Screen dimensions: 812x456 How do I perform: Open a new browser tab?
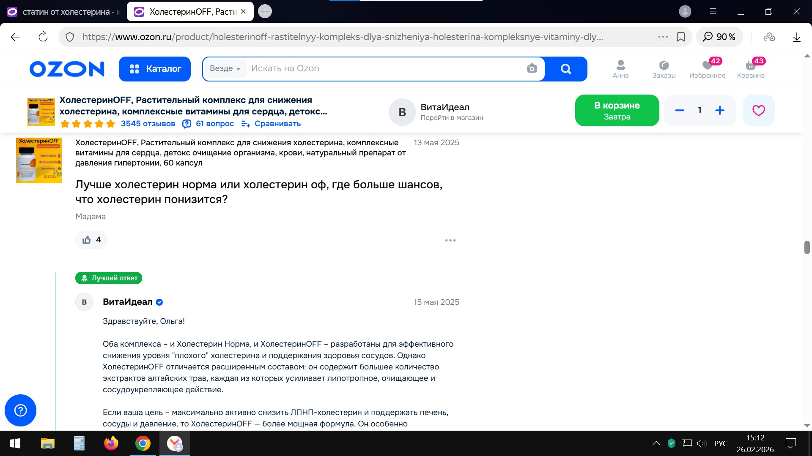(265, 11)
